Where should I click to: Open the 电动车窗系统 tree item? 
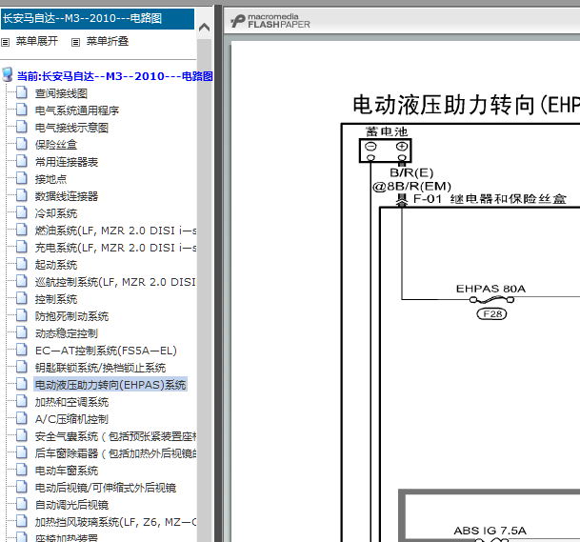67,471
